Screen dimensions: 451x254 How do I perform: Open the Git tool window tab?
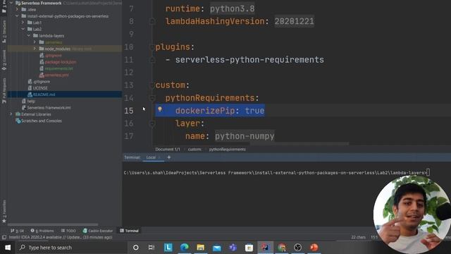(x=17, y=231)
